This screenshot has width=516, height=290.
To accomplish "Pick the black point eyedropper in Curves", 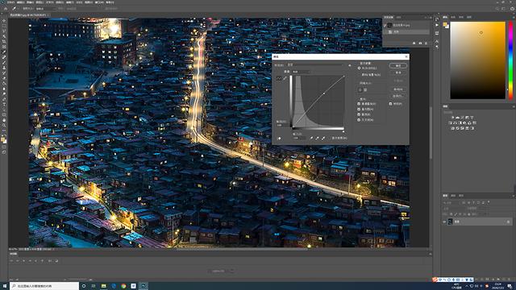I will click(311, 138).
